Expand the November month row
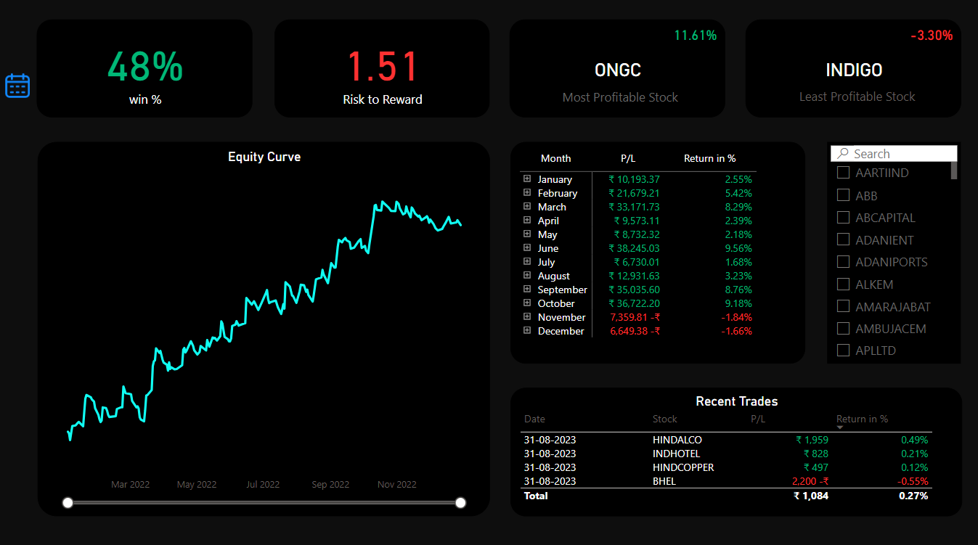 click(526, 317)
